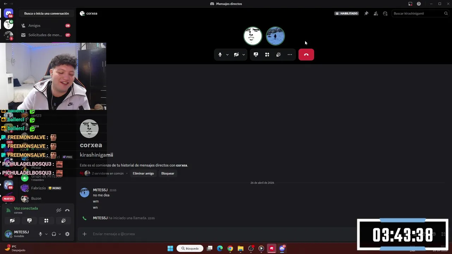Image resolution: width=452 pixels, height=254 pixels.
Task: Click Voz conectada status text
Action: pos(26,208)
